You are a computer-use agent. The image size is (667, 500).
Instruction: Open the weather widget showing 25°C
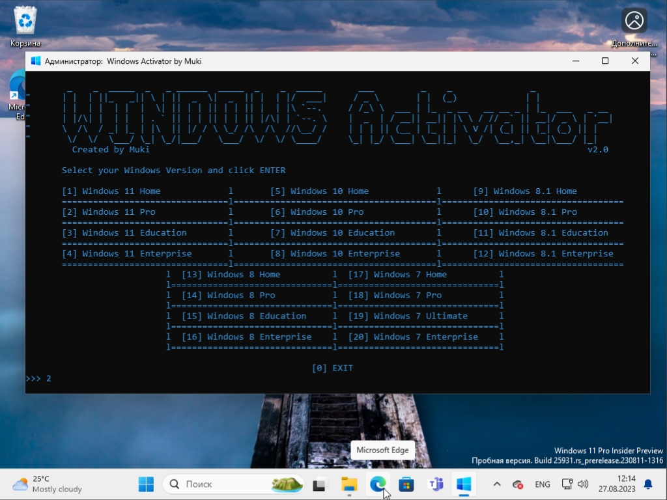[x=47, y=484]
